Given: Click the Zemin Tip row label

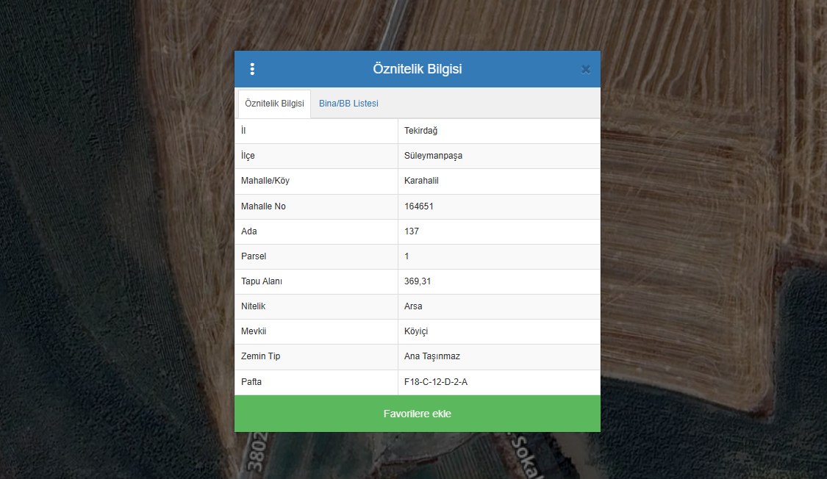Looking at the screenshot, I should (260, 356).
